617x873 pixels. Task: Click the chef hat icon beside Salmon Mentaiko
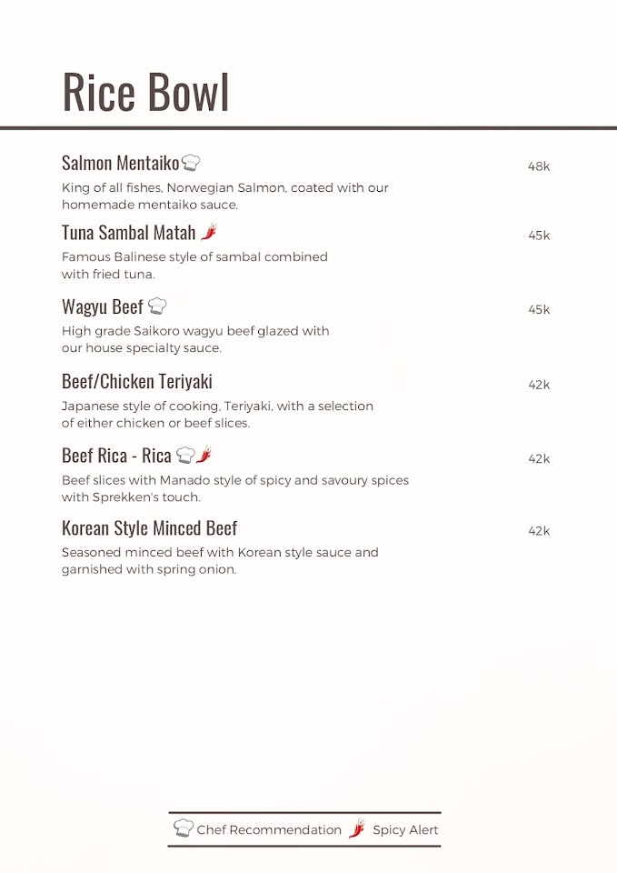coord(191,163)
